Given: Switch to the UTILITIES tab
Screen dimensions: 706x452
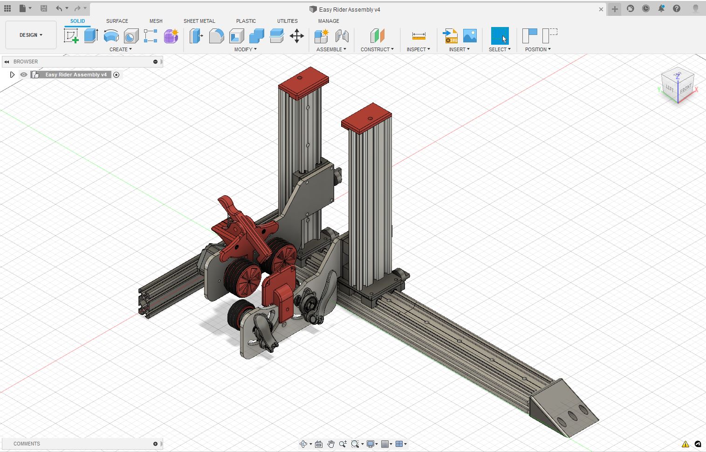Looking at the screenshot, I should coord(287,21).
